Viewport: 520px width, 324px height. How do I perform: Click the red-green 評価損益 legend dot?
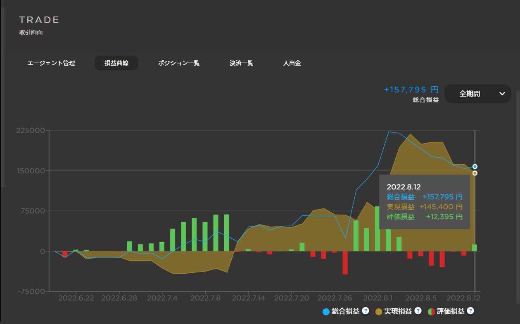tap(431, 312)
